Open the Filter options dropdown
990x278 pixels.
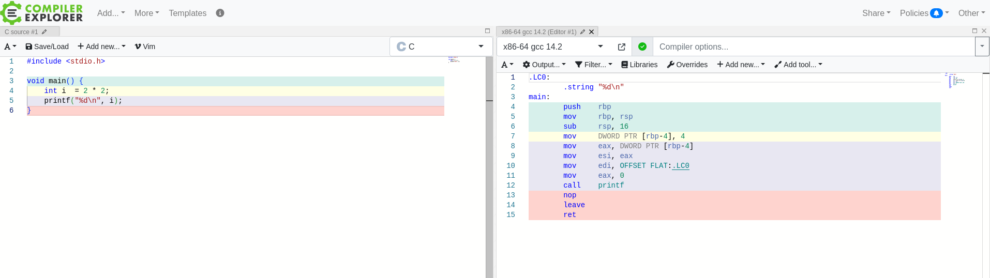pos(594,65)
